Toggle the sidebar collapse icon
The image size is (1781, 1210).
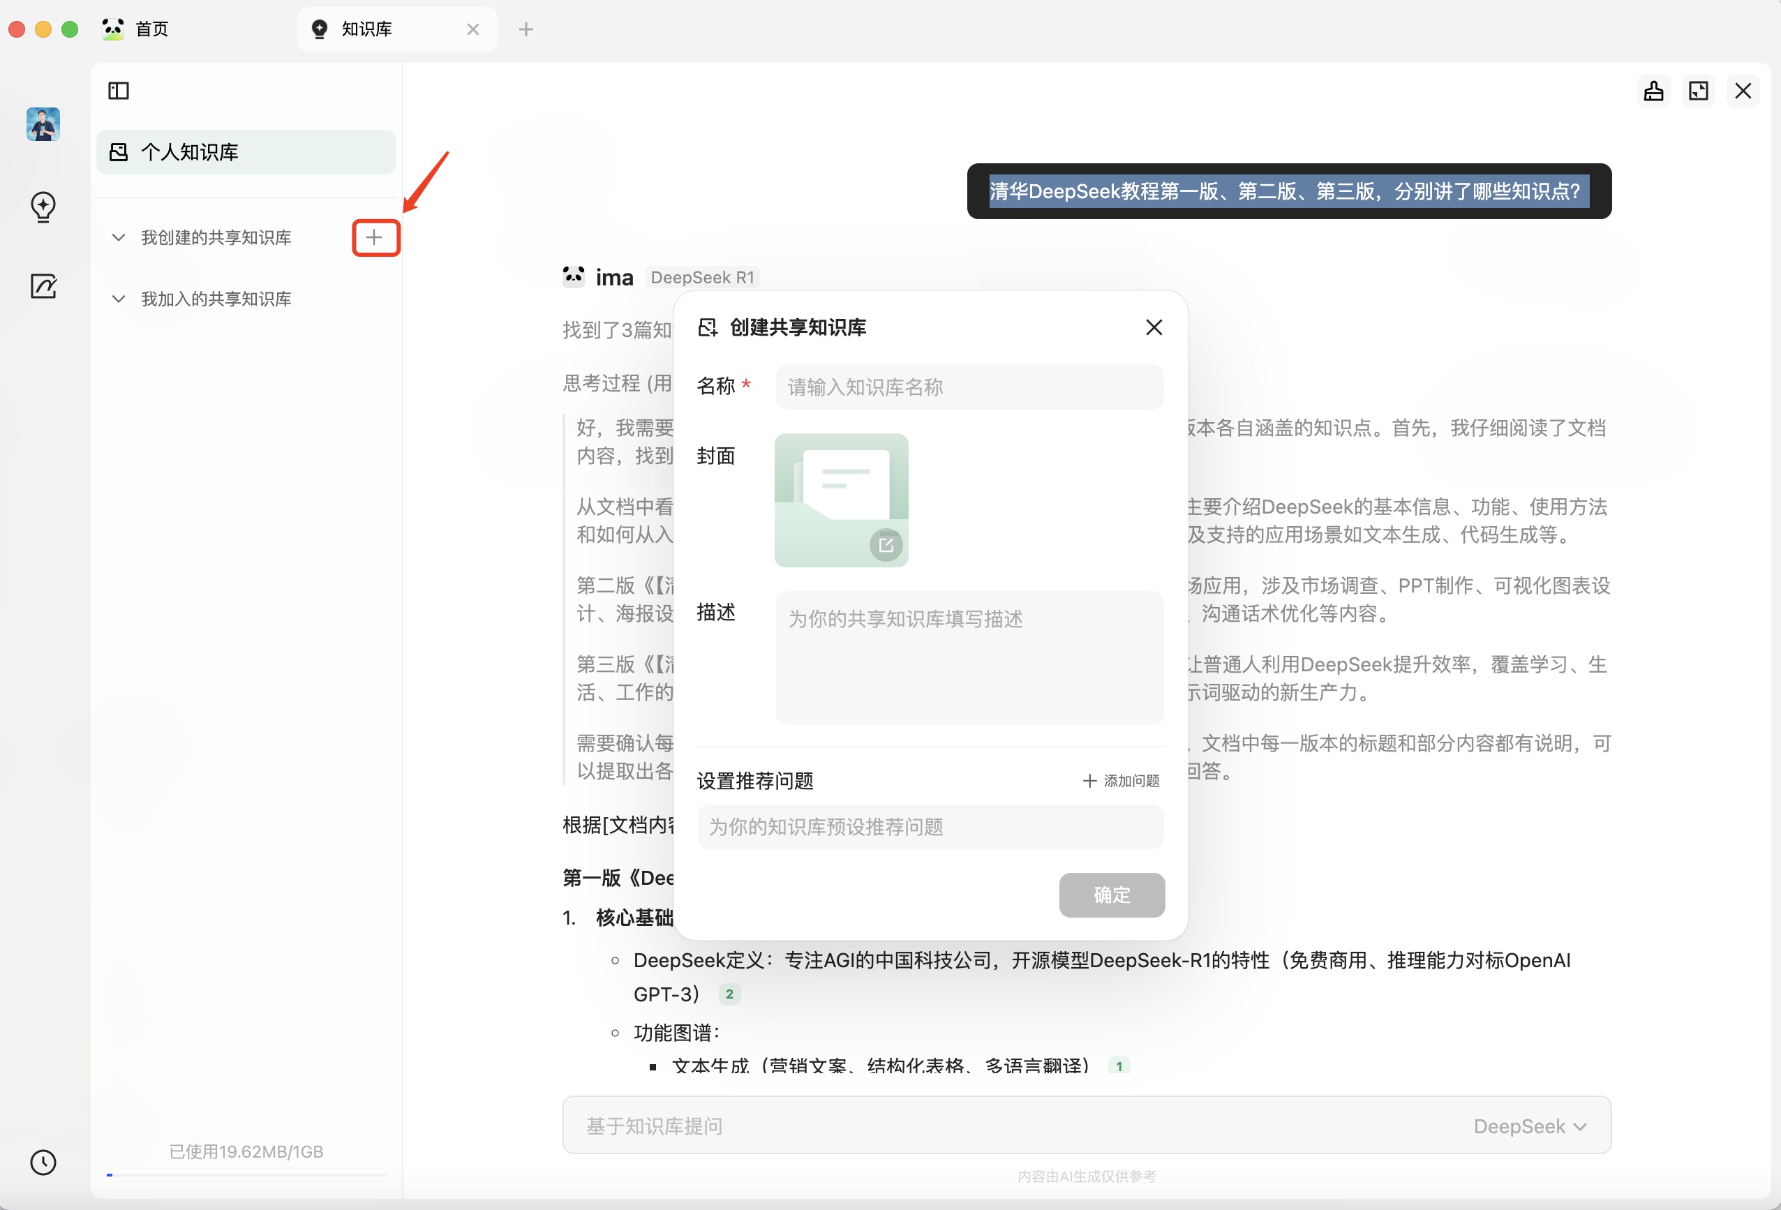click(119, 91)
